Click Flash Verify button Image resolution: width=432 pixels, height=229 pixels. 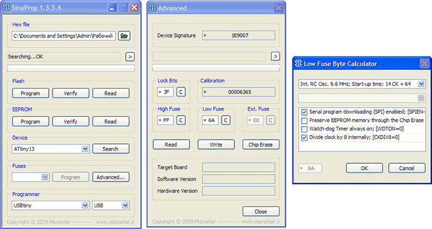tap(71, 93)
